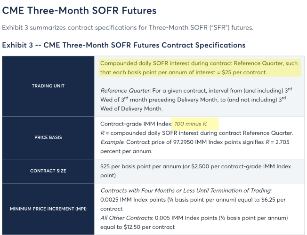Click the highlighted '100 minus R.' text
Screen dimensions: 307x235
[191, 124]
